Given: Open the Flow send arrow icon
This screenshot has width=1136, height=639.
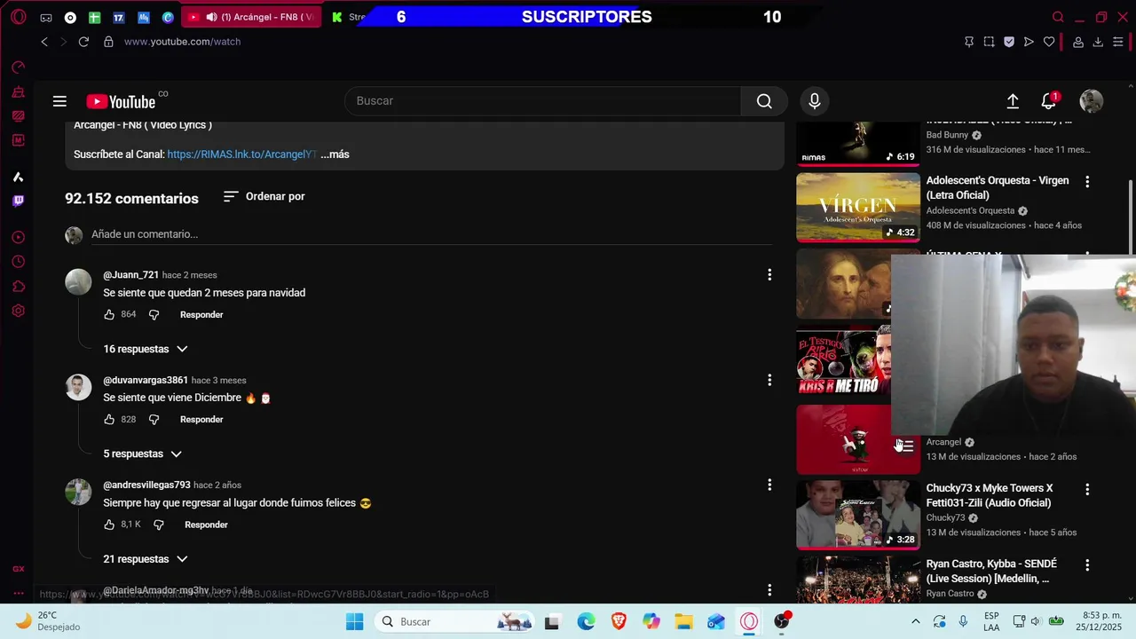Looking at the screenshot, I should pyautogui.click(x=1029, y=42).
